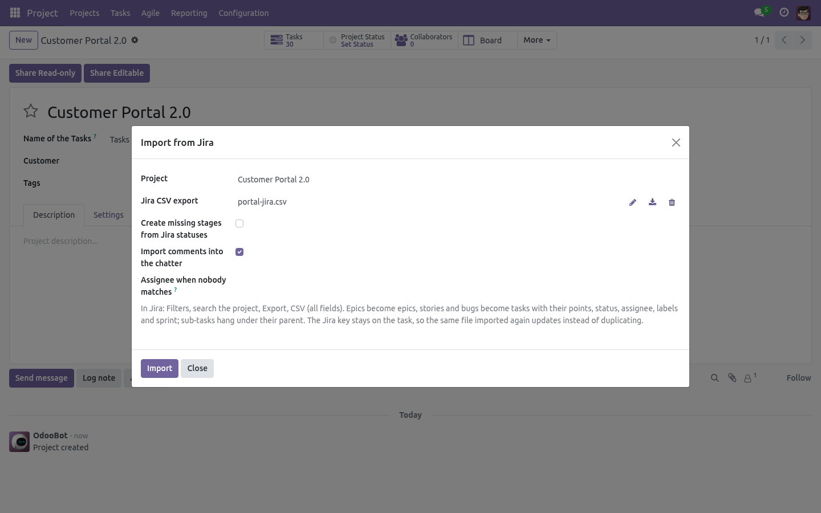Open the Board stat button
This screenshot has height=513, width=821.
coord(487,40)
